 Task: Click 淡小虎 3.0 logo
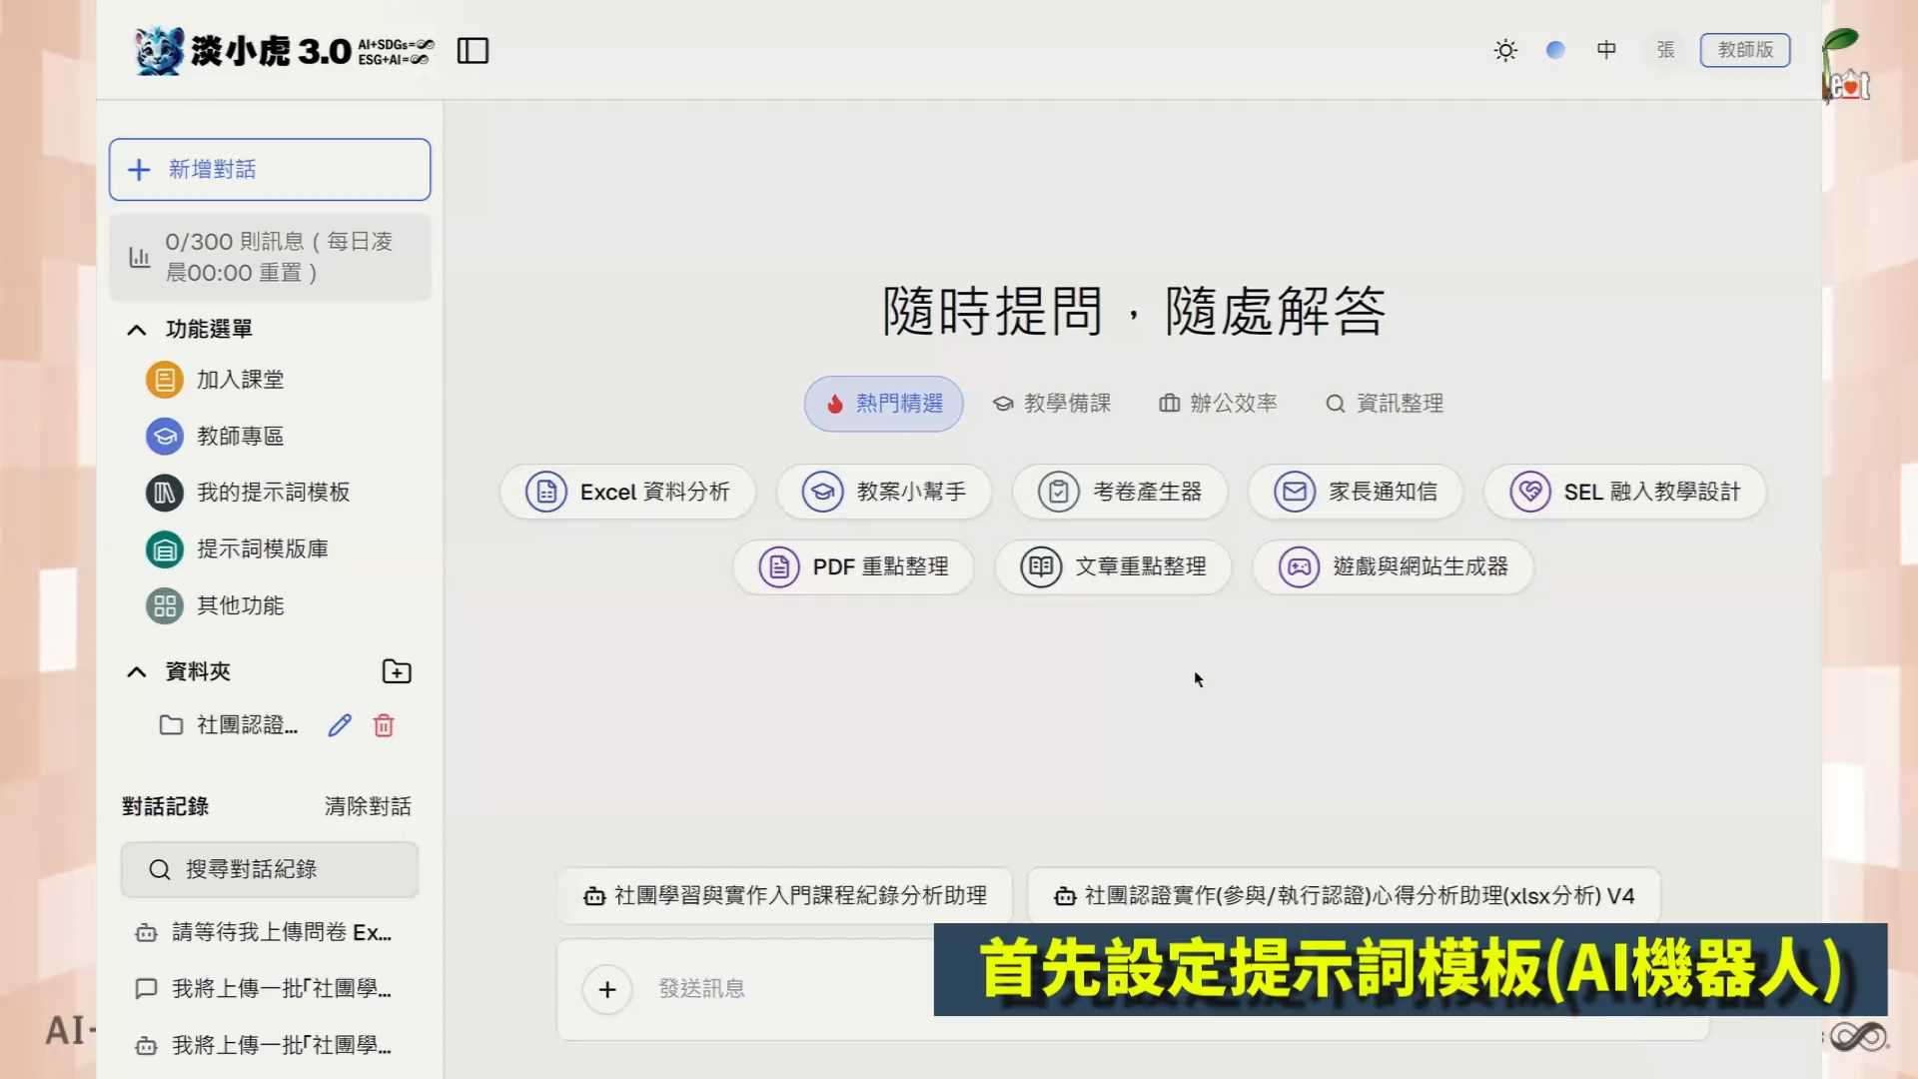285,50
